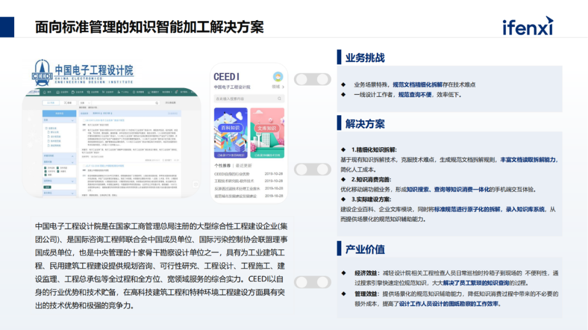Image resolution: width=588 pixels, height=330 pixels.
Task: Collapse the 适用单位 section chevron
Action: (x=72, y=181)
